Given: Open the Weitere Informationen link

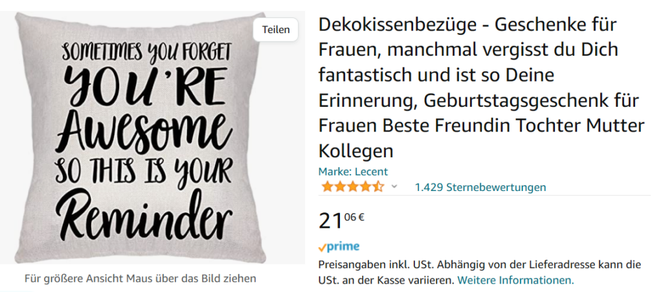Looking at the screenshot, I should point(516,280).
